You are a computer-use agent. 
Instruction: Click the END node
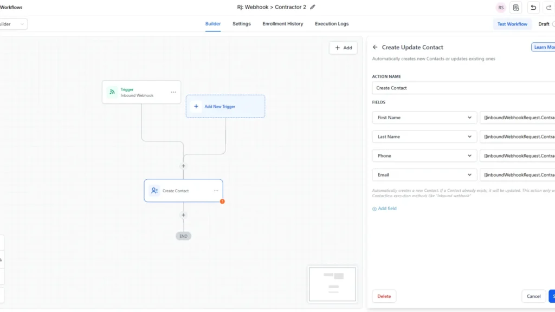pyautogui.click(x=183, y=236)
